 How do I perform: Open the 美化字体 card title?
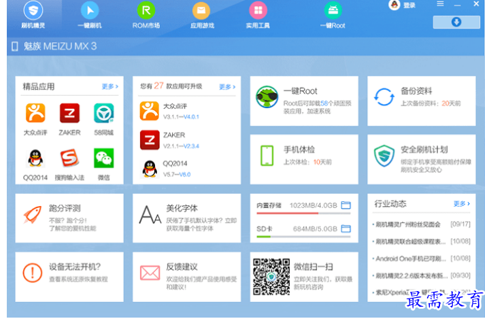[182, 208]
